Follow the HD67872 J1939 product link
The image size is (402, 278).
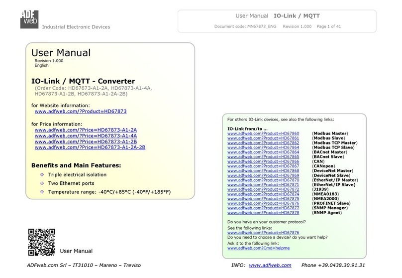[263, 189]
